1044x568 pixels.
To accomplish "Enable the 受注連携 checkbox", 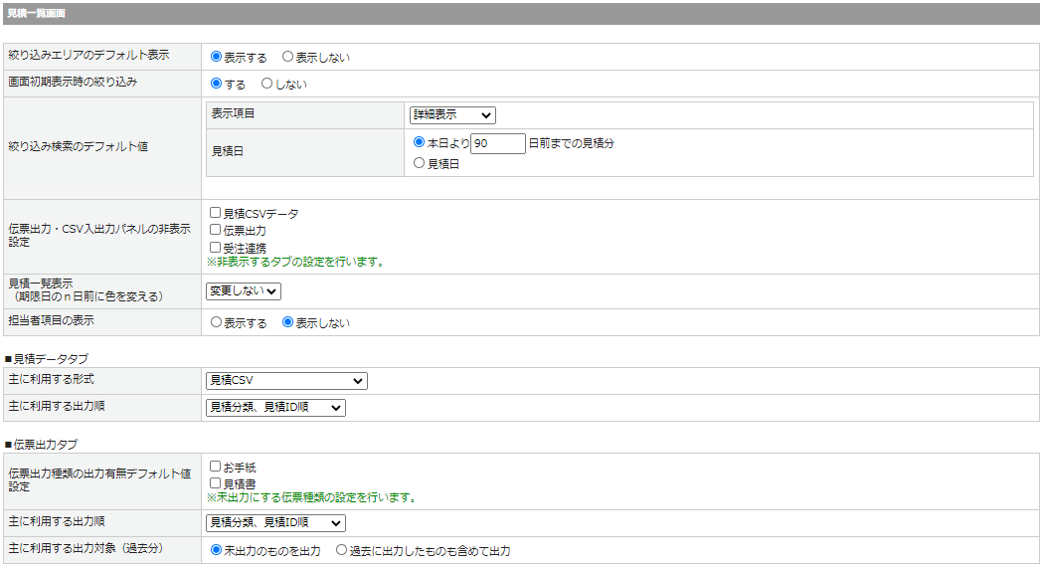I will (215, 247).
